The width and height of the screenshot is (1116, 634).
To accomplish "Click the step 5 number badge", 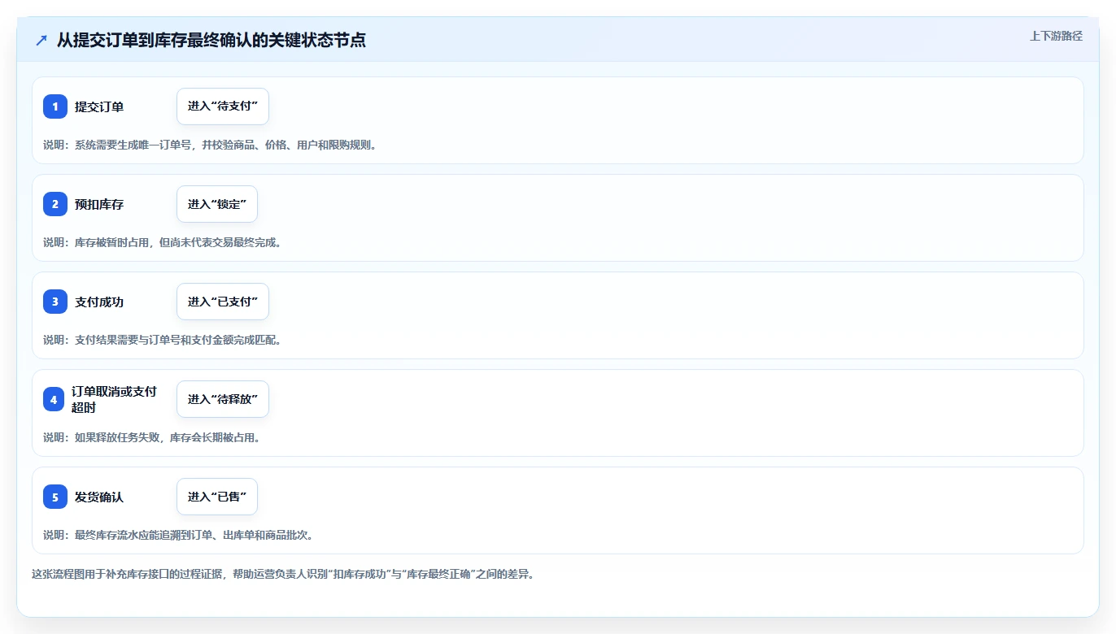I will [55, 497].
